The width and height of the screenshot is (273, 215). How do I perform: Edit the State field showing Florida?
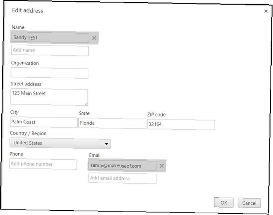tap(112, 124)
